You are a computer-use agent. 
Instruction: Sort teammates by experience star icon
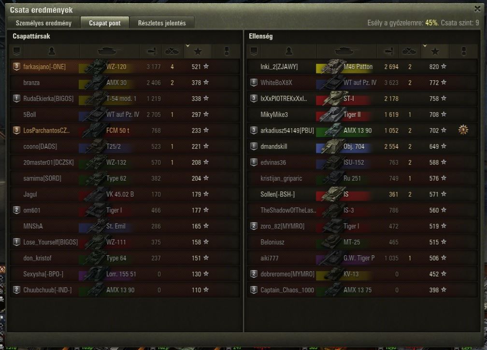[198, 51]
